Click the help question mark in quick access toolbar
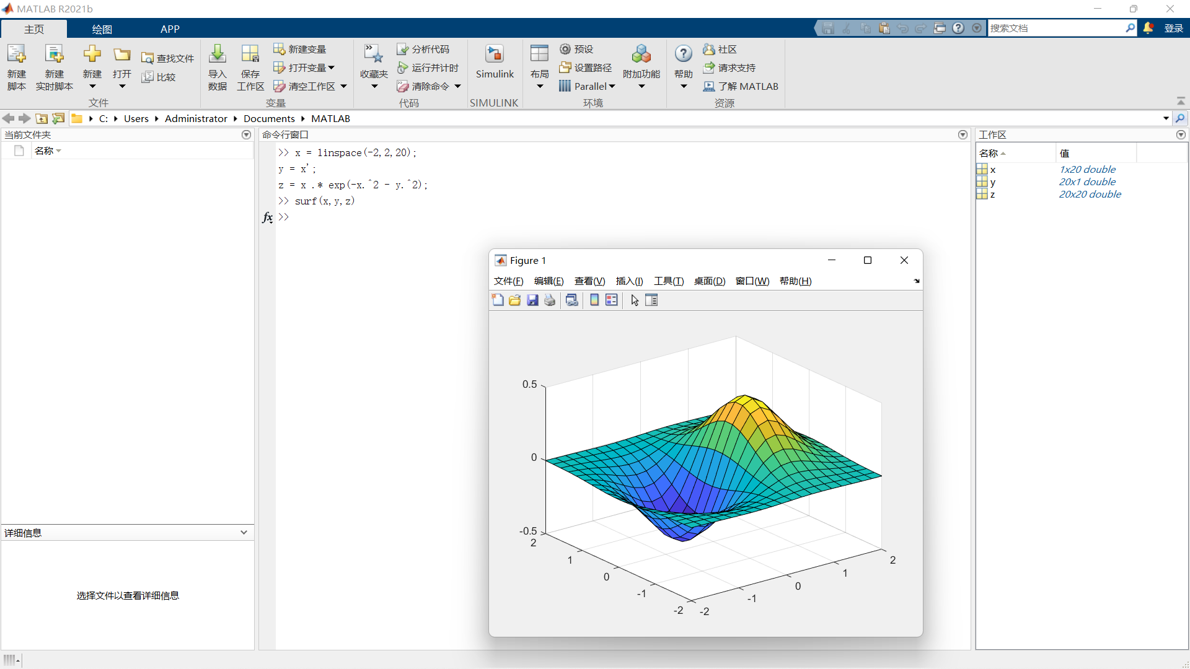The image size is (1190, 669). [x=959, y=28]
